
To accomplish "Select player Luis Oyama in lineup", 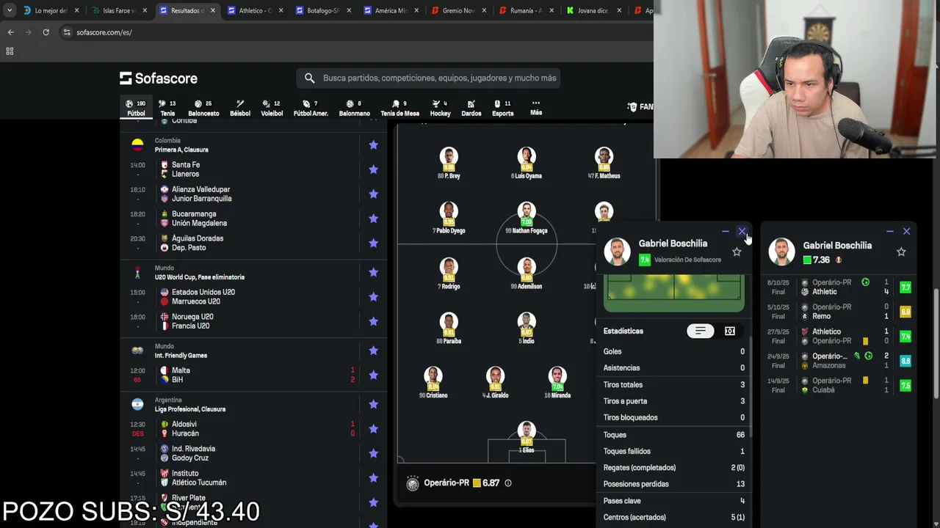I will tap(527, 163).
